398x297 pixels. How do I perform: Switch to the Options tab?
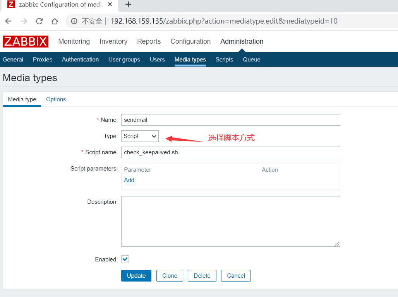(x=56, y=99)
